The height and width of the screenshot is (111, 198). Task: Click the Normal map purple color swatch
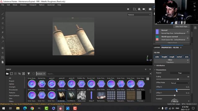coord(157,32)
